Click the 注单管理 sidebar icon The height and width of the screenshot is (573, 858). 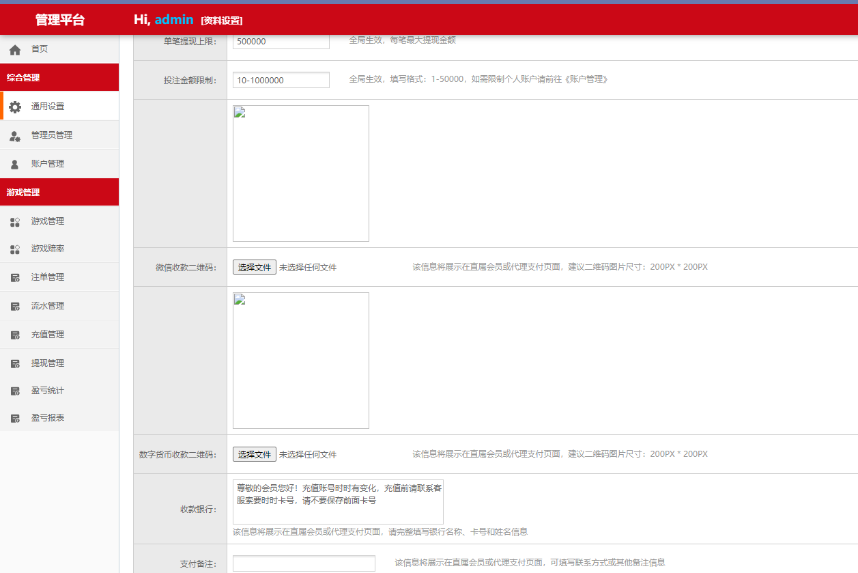coord(15,278)
